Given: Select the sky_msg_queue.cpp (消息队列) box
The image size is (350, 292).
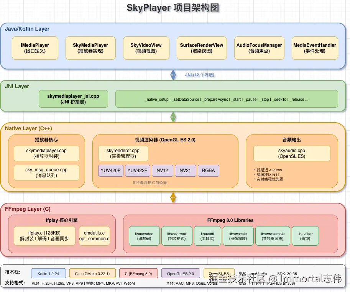Looking at the screenshot, I should tap(46, 172).
